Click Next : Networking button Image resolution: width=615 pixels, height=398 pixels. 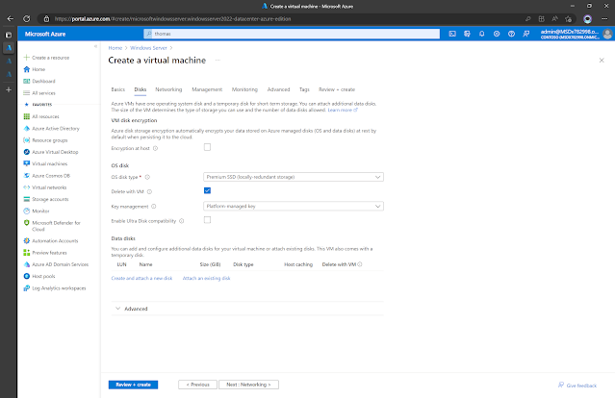coord(248,385)
